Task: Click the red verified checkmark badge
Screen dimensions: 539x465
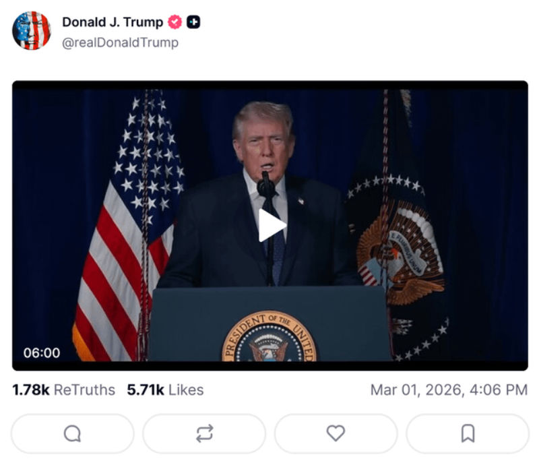Action: tap(175, 22)
